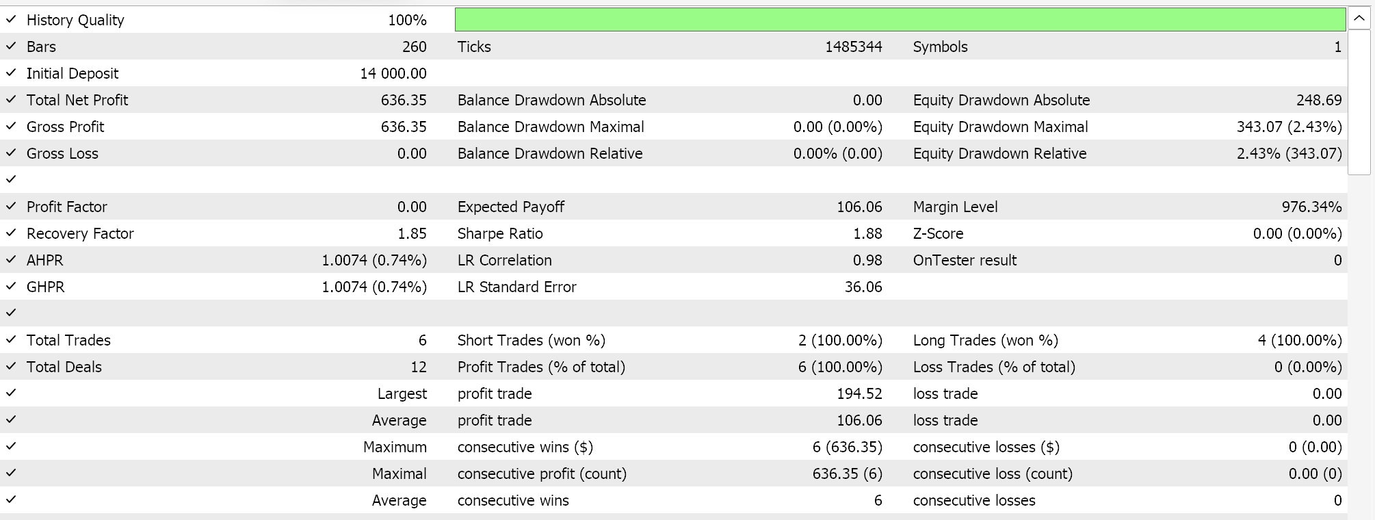This screenshot has width=1375, height=520.
Task: Toggle the AHPR row checkmark
Action: [11, 260]
